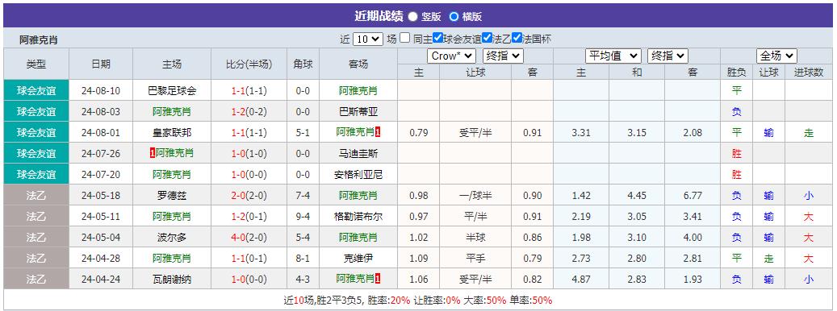Click the corner count 9-4
Image resolution: width=837 pixels, height=311 pixels.
click(303, 217)
